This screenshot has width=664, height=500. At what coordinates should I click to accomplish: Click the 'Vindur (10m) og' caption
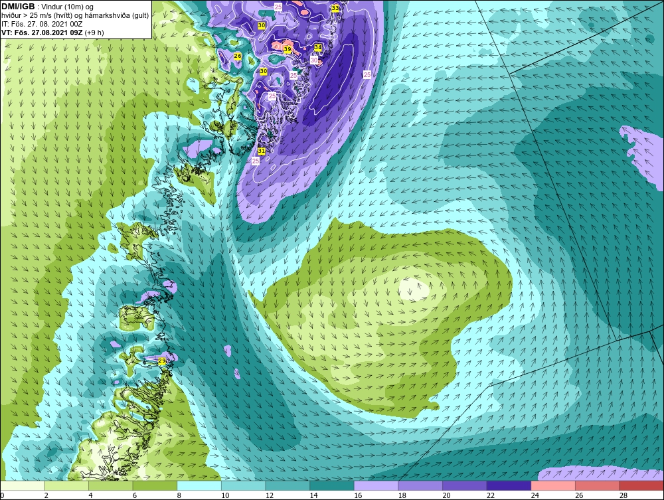pyautogui.click(x=67, y=7)
